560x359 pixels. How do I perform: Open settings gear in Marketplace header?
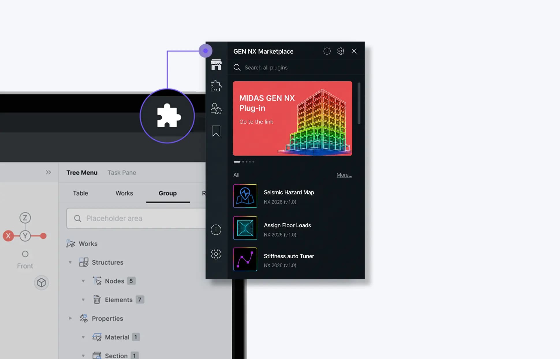pyautogui.click(x=341, y=51)
